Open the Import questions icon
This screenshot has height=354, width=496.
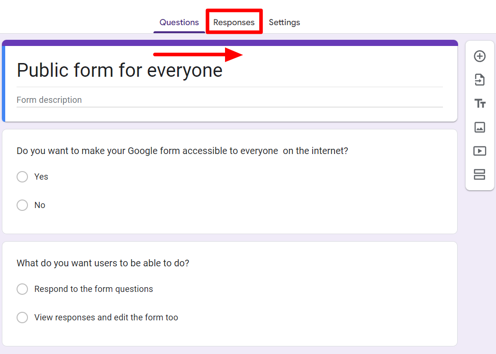coord(479,80)
